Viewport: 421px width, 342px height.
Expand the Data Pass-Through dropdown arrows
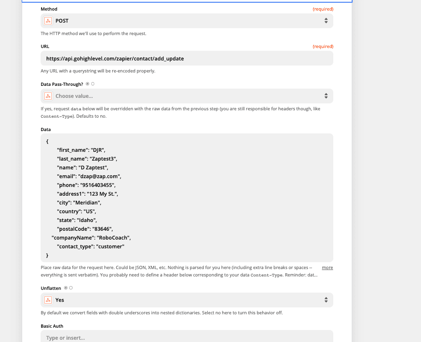(x=326, y=96)
